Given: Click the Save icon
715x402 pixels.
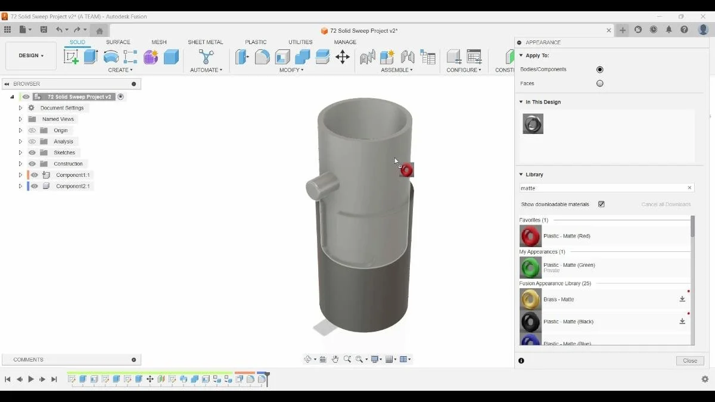Looking at the screenshot, I should 43,30.
